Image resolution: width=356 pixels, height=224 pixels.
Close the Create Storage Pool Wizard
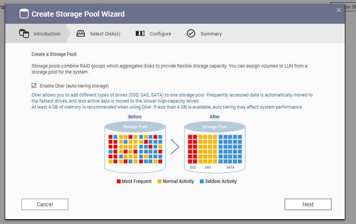[x=339, y=10]
